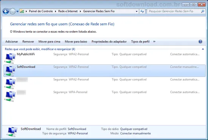This screenshot has height=140, width=208.
Task: Open Tipos de perfil
Action: point(140,42)
